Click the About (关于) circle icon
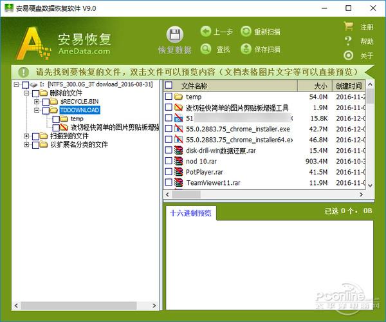 click(348, 55)
